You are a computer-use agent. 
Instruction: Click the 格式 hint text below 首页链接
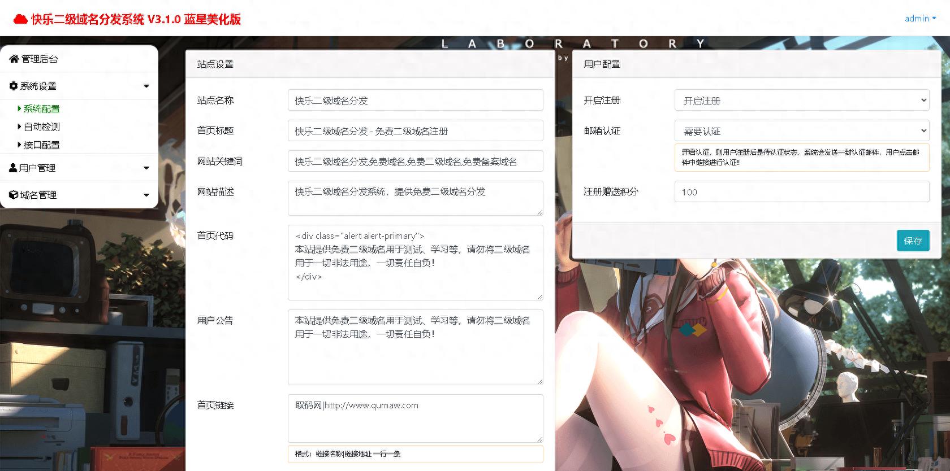pyautogui.click(x=347, y=453)
